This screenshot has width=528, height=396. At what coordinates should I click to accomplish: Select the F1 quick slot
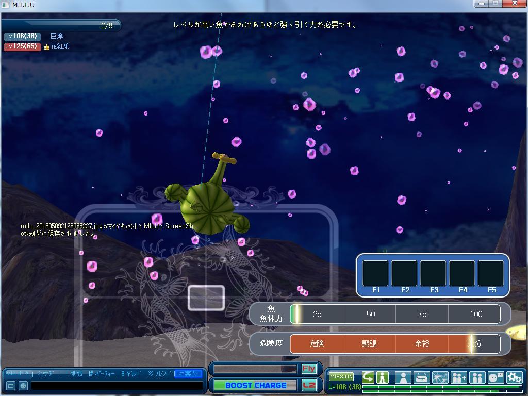[375, 273]
